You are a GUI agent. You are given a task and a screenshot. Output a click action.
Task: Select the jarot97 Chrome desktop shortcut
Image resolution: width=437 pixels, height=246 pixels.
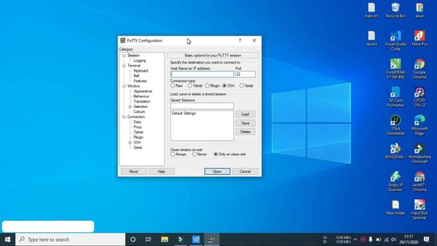[419, 182]
